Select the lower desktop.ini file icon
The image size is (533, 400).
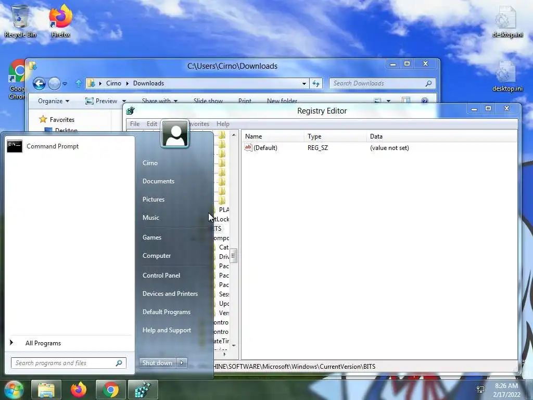coord(507,76)
